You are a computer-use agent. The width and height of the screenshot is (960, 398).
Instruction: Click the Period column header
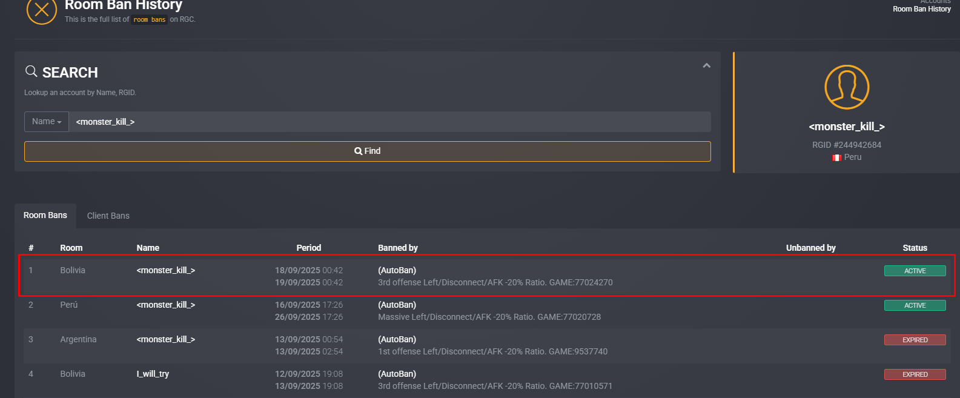[309, 248]
